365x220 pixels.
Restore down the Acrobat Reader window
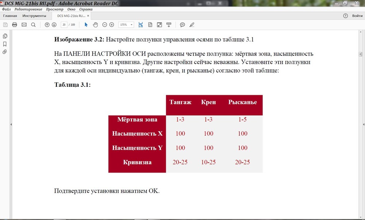point(345,3)
